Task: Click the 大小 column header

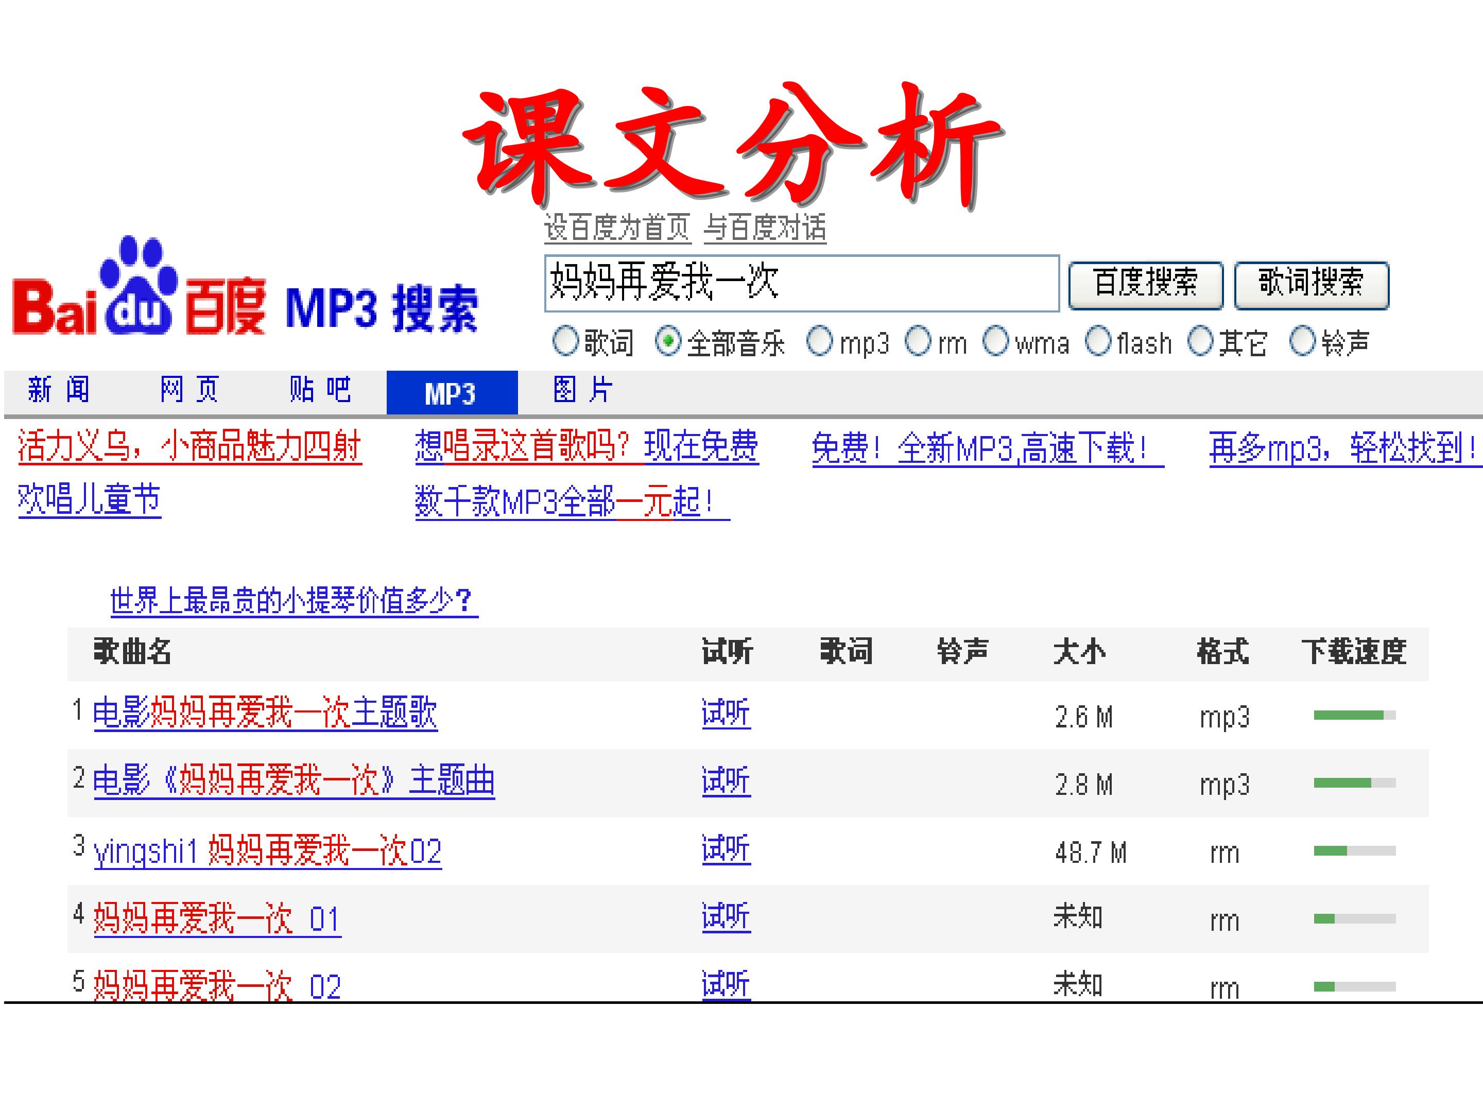Action: 1079,652
